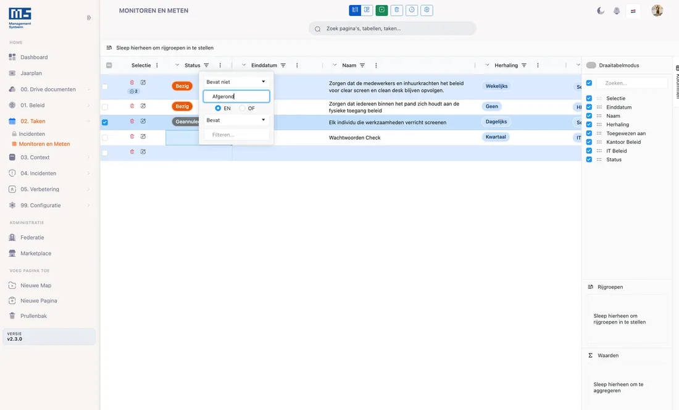Click the Management Systeem logo
The image size is (679, 410).
(x=20, y=18)
